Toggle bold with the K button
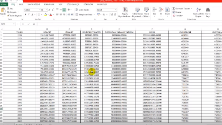The image size is (222, 125). (x=25, y=15)
